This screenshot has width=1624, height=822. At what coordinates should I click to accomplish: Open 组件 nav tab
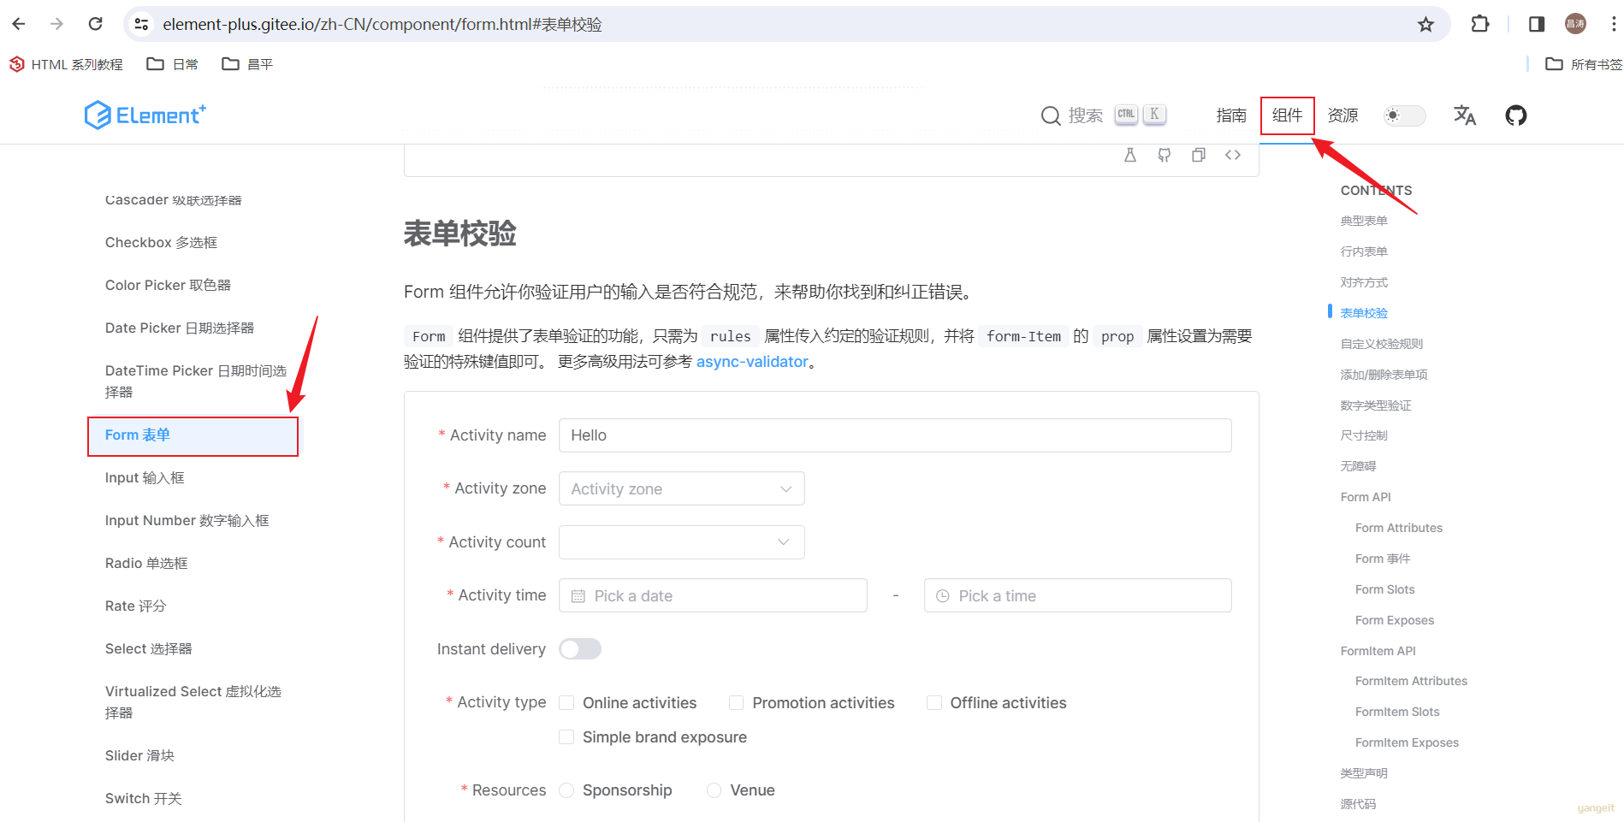pos(1287,115)
